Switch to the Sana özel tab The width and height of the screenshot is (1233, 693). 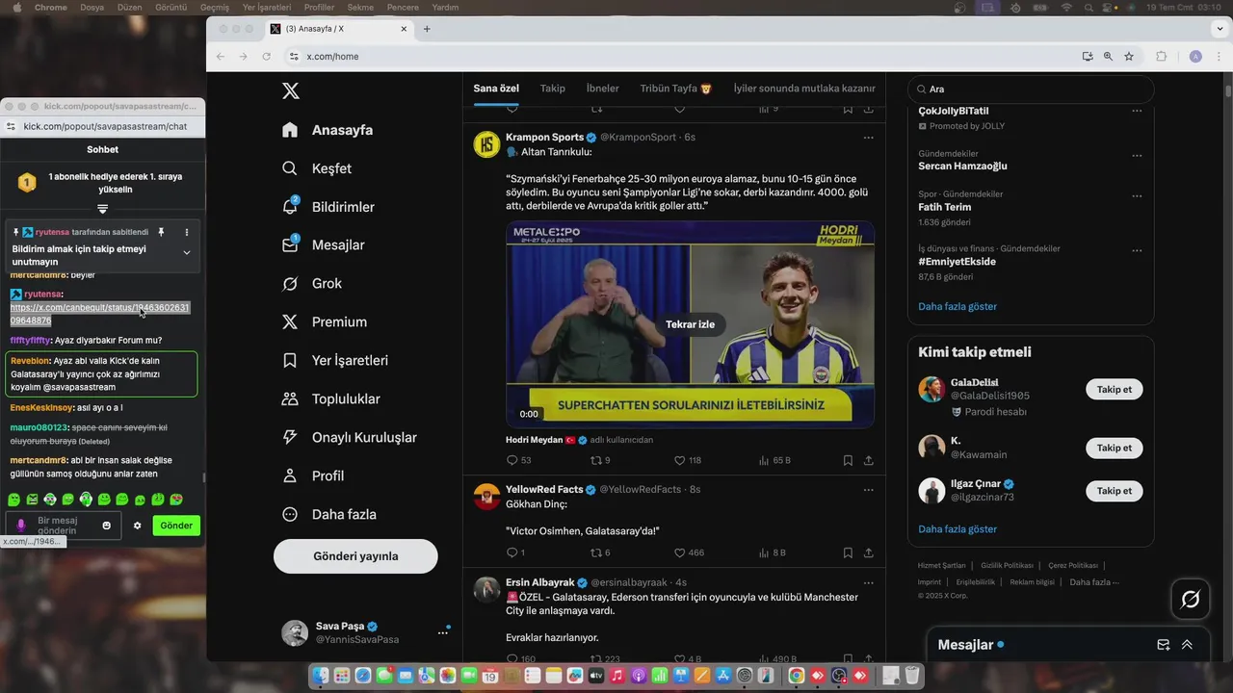(496, 89)
